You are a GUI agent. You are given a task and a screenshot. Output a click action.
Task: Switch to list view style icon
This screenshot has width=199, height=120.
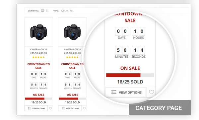click(x=47, y=11)
